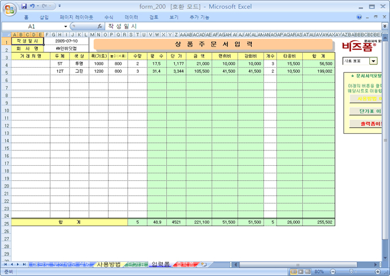Open Excel Help question mark icon
Viewport: 390px width, 276px height.
tap(360, 17)
